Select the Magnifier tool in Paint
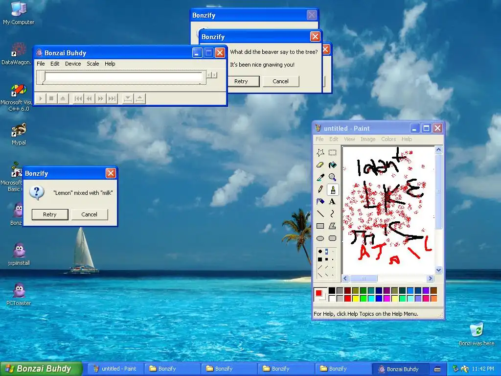501x376 pixels. tap(332, 177)
